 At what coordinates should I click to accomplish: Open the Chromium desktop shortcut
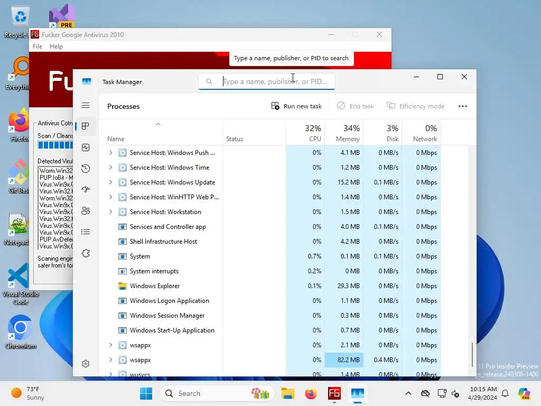coord(21,332)
